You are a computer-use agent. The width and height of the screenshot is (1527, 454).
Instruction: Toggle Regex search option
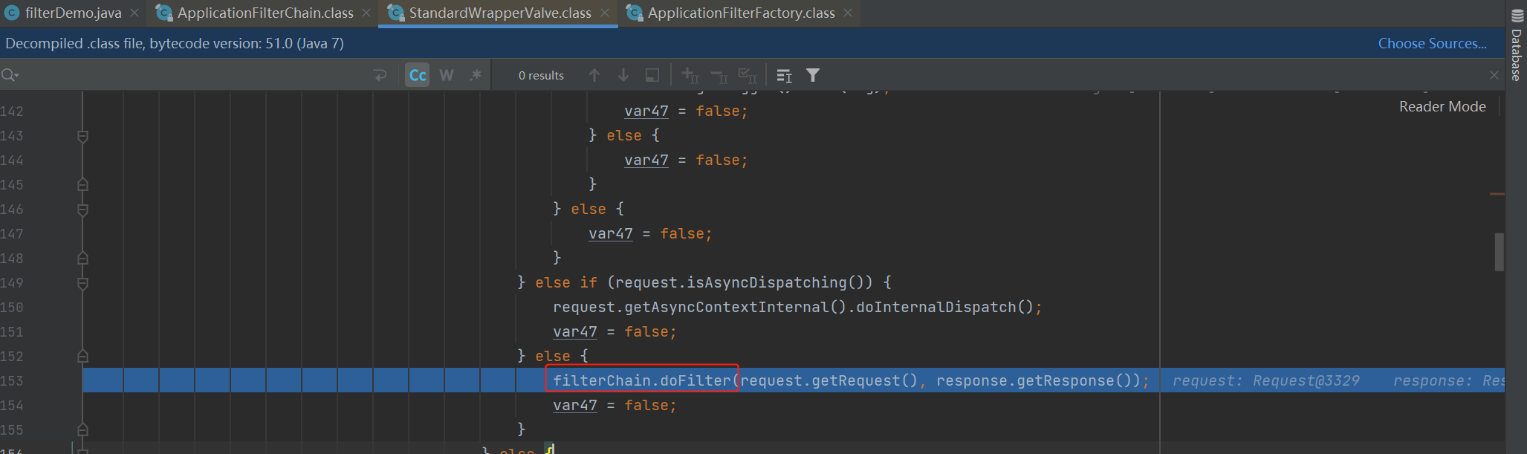[x=476, y=75]
